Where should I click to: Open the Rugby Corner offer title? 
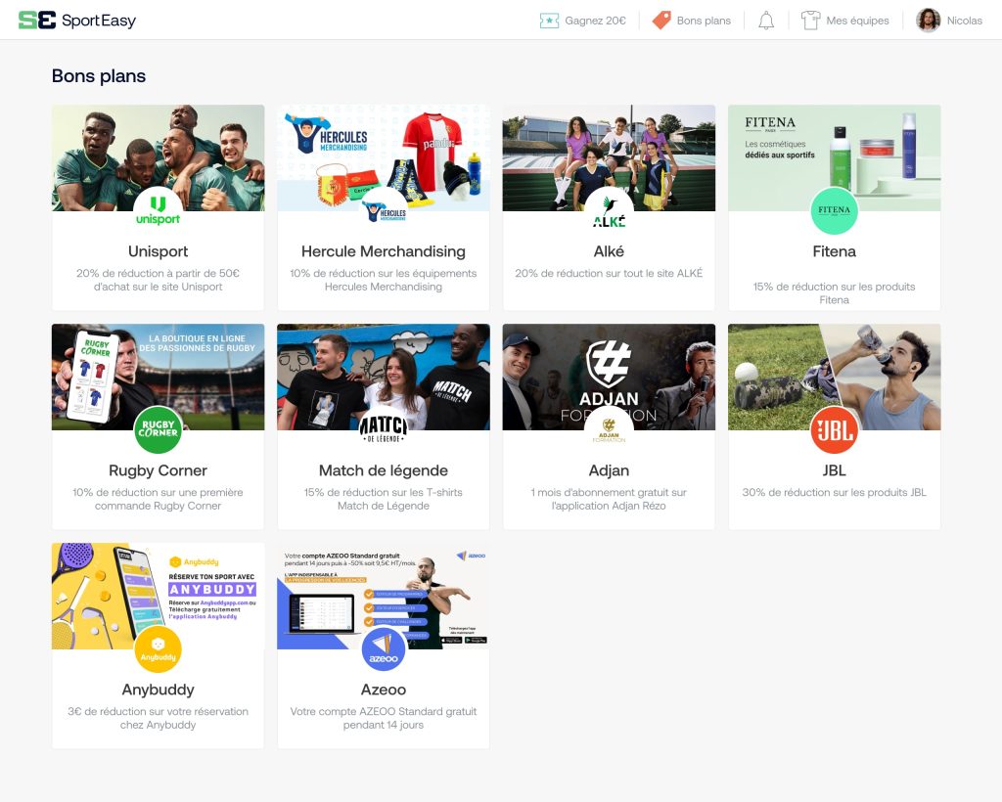[x=158, y=470]
